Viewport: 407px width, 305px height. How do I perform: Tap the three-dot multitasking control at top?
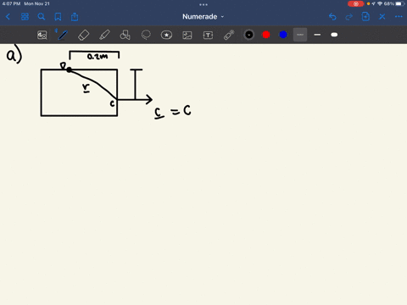[203, 4]
